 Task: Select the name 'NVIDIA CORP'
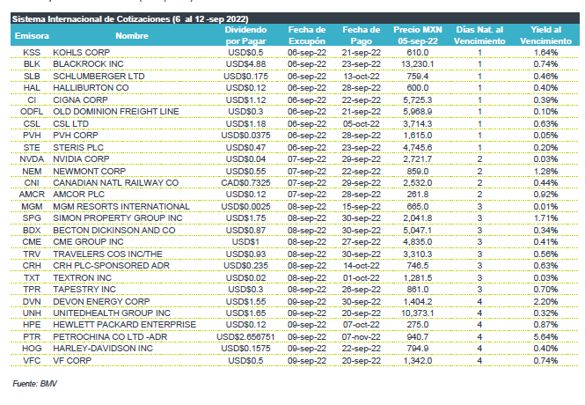pyautogui.click(x=81, y=159)
